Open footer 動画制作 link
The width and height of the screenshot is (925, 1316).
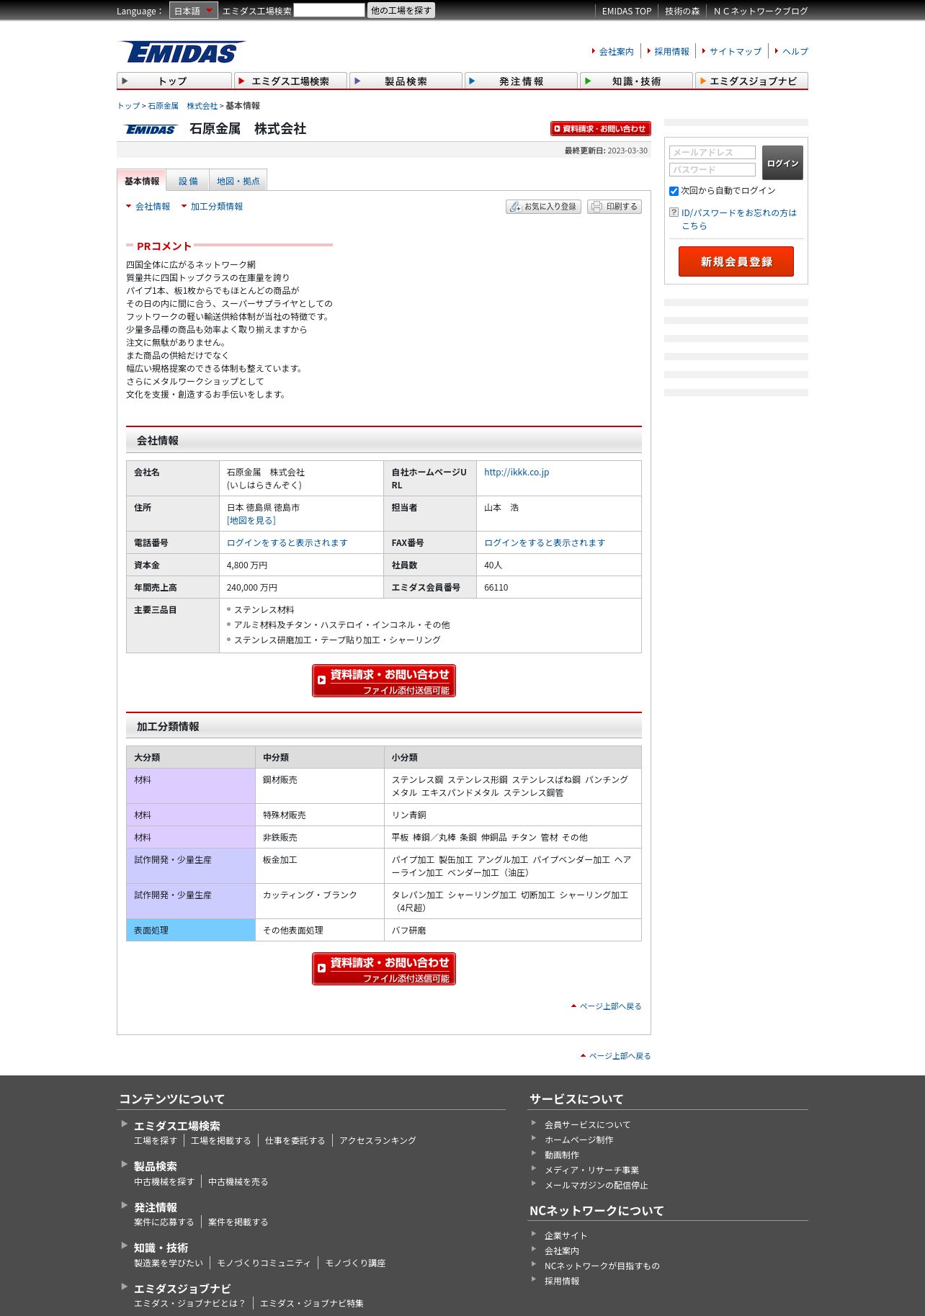(x=562, y=1155)
